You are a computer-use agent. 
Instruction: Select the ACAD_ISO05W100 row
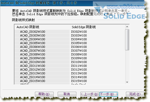(x=42, y=43)
